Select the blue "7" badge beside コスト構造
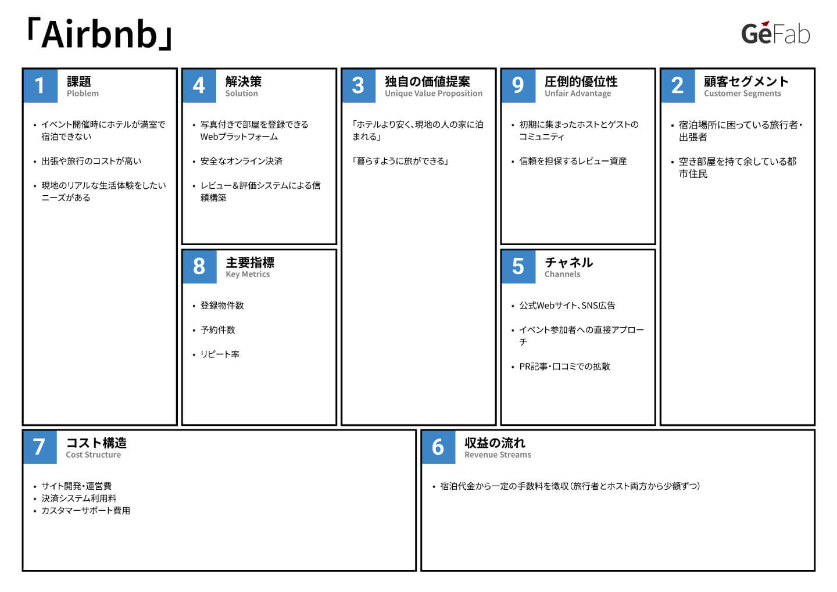 (x=40, y=448)
